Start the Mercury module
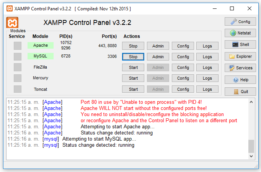This screenshot has height=172, width=261. (x=133, y=78)
